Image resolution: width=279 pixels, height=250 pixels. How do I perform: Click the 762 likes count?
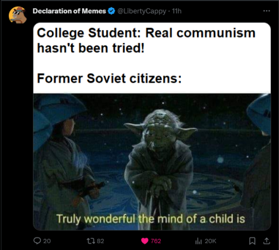156,241
